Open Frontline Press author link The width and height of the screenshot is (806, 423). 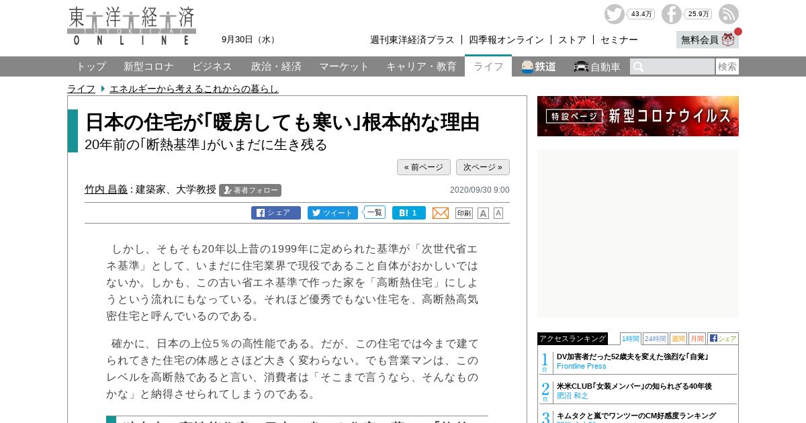(x=581, y=366)
